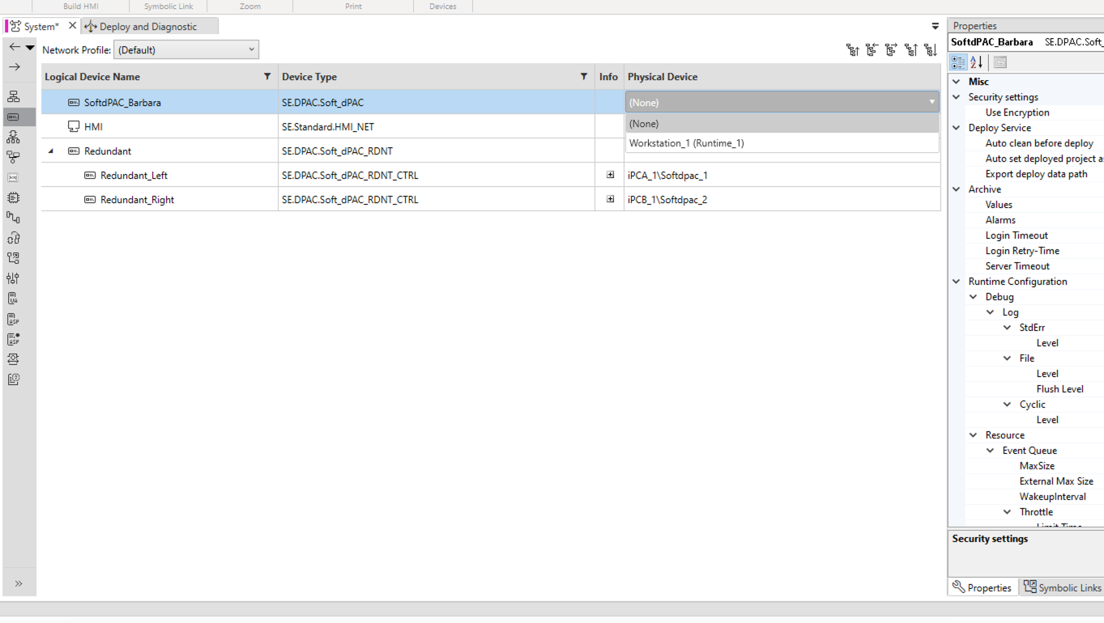Choose Workstation_1 (Runtime_1) from the list
Viewport: 1104px width, 623px height.
point(782,143)
